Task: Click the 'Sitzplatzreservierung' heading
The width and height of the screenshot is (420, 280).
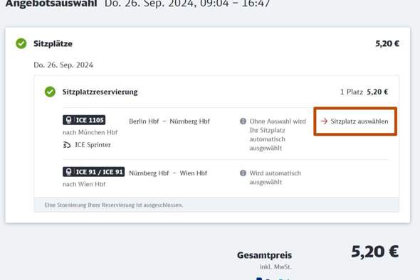Action: coord(100,92)
